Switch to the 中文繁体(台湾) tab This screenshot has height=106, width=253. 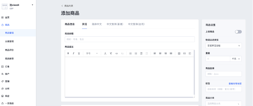click(136, 24)
